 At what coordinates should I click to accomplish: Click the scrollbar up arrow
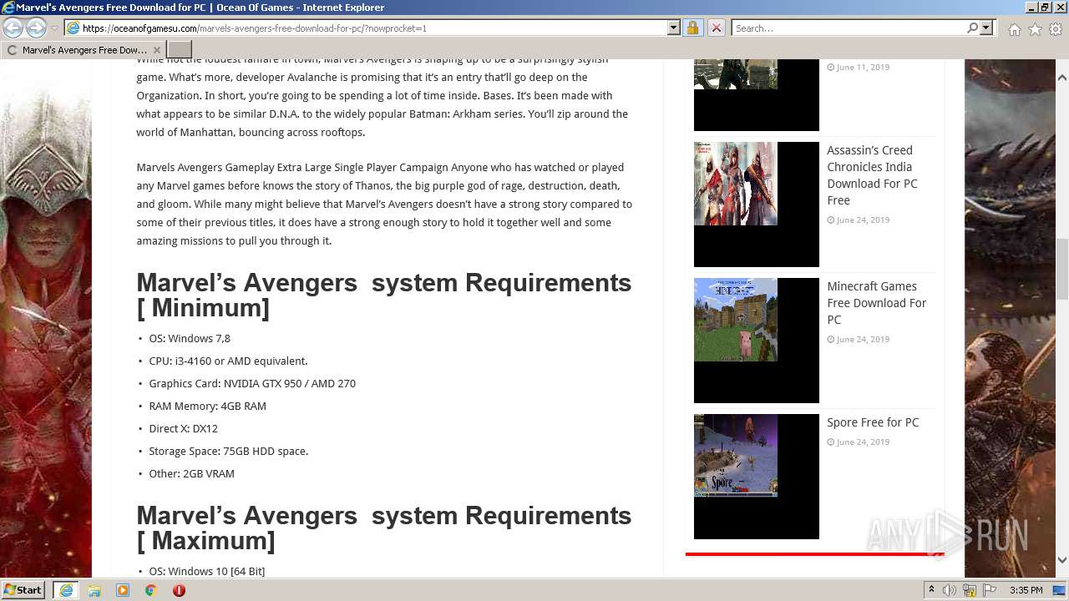1061,78
